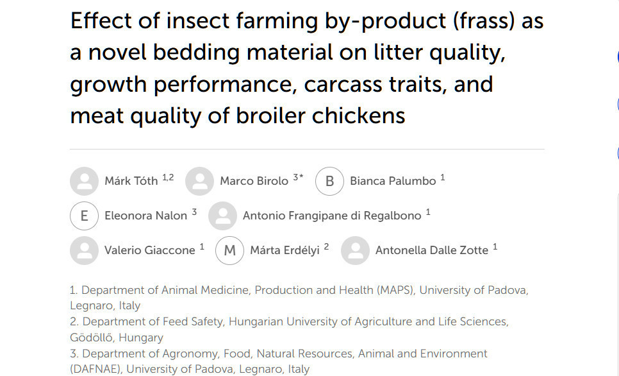The height and width of the screenshot is (376, 619).
Task: Open Antonio Frangipane di Regalbono's avatar
Action: point(222,216)
